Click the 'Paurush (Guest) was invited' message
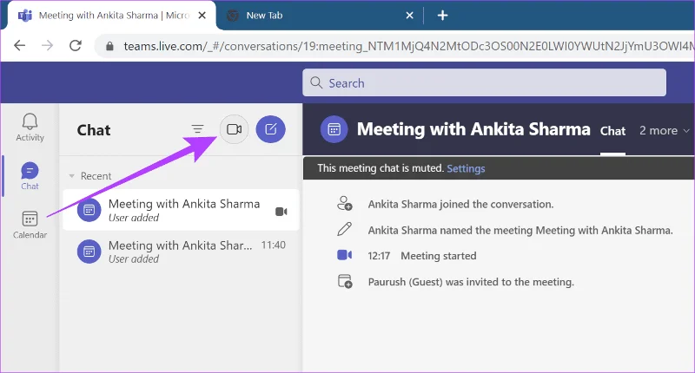This screenshot has width=695, height=373. [x=471, y=282]
